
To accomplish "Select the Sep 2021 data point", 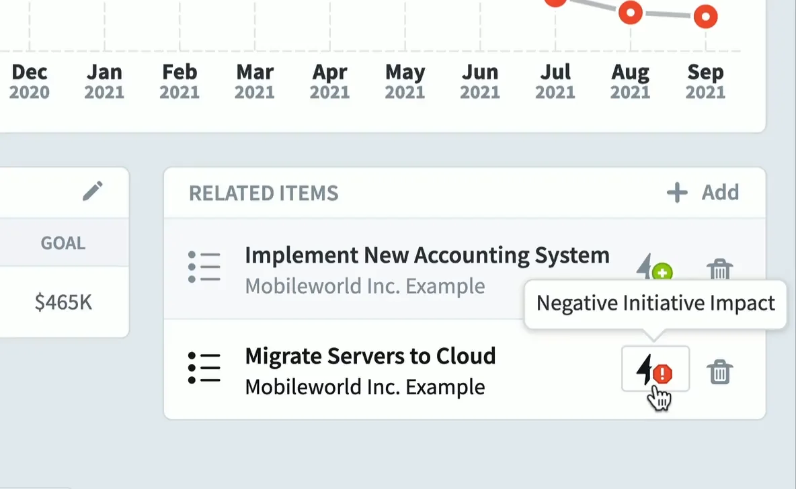I will pyautogui.click(x=705, y=16).
